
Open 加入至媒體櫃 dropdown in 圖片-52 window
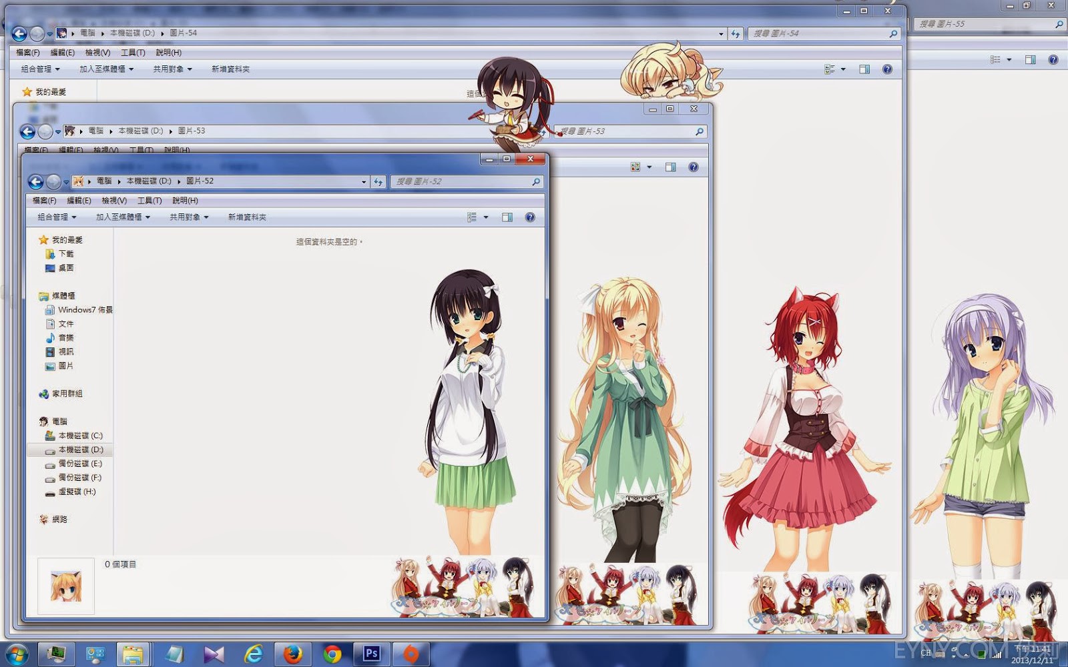(x=123, y=217)
